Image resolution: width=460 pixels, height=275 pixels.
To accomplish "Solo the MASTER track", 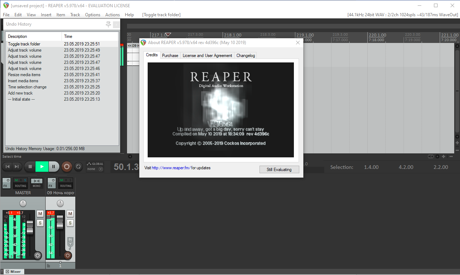I will tap(40, 223).
